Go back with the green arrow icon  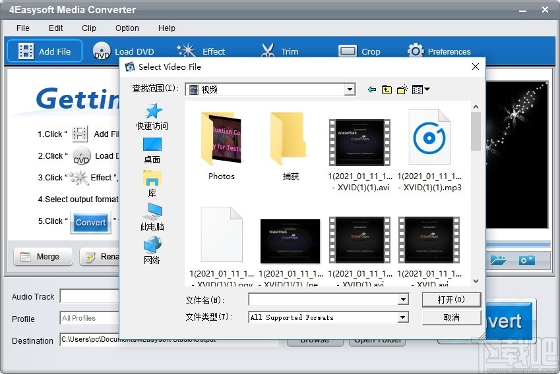pos(372,90)
